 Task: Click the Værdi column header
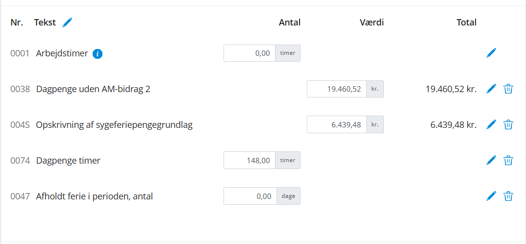pyautogui.click(x=372, y=22)
